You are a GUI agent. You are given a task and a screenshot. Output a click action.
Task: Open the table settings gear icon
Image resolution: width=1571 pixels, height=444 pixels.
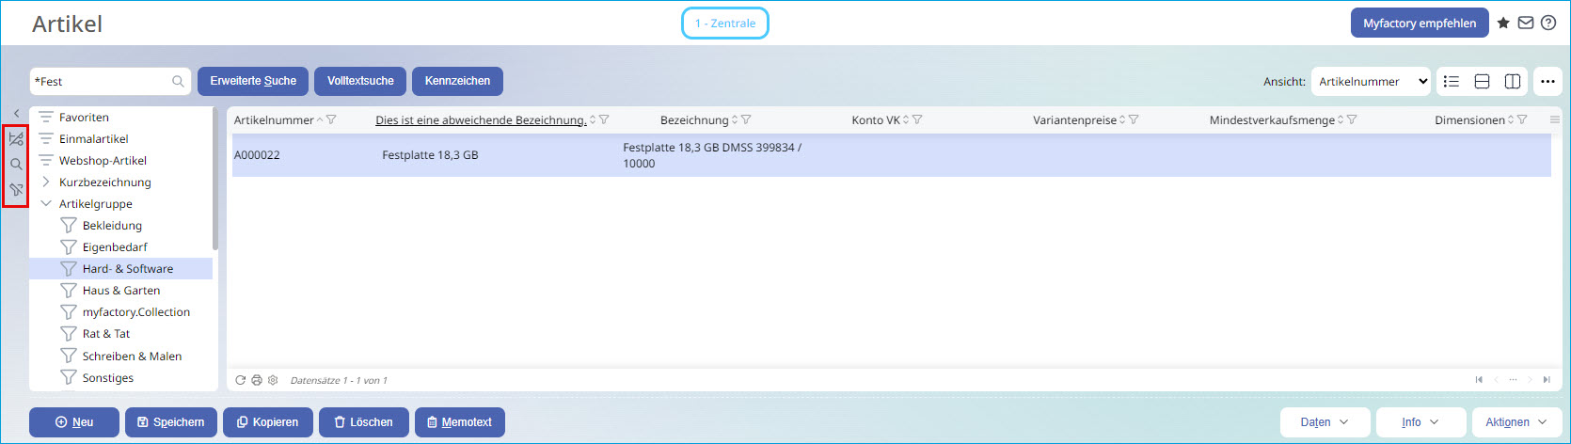point(273,380)
